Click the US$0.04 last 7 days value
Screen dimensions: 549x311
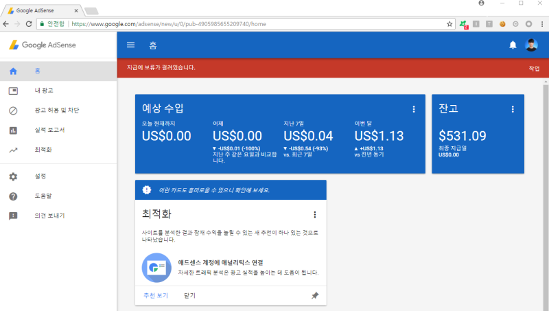[x=308, y=136]
